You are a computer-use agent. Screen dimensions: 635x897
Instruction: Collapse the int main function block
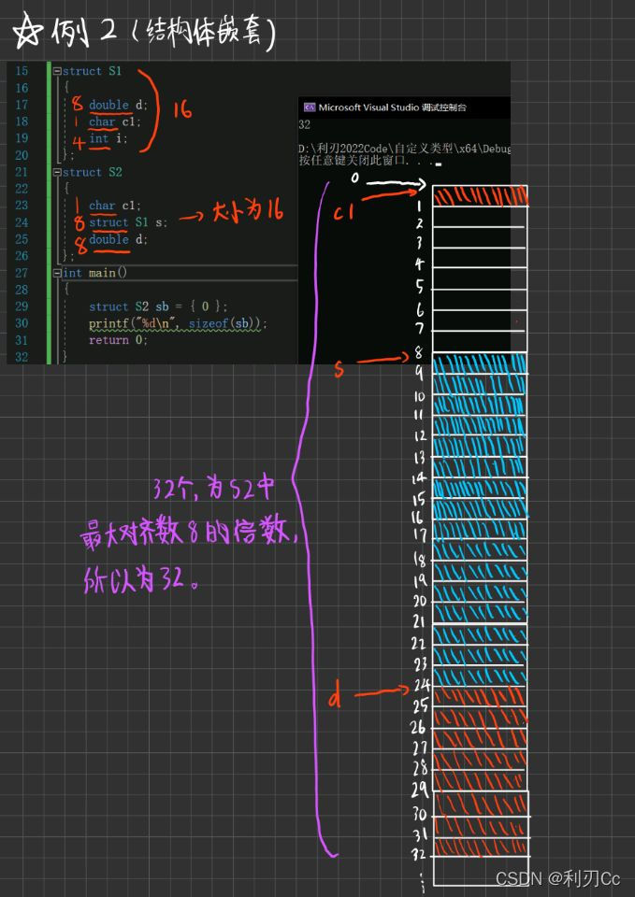pyautogui.click(x=57, y=273)
